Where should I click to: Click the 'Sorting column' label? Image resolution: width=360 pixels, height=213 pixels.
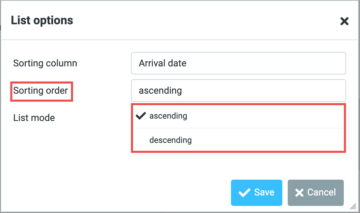click(45, 63)
